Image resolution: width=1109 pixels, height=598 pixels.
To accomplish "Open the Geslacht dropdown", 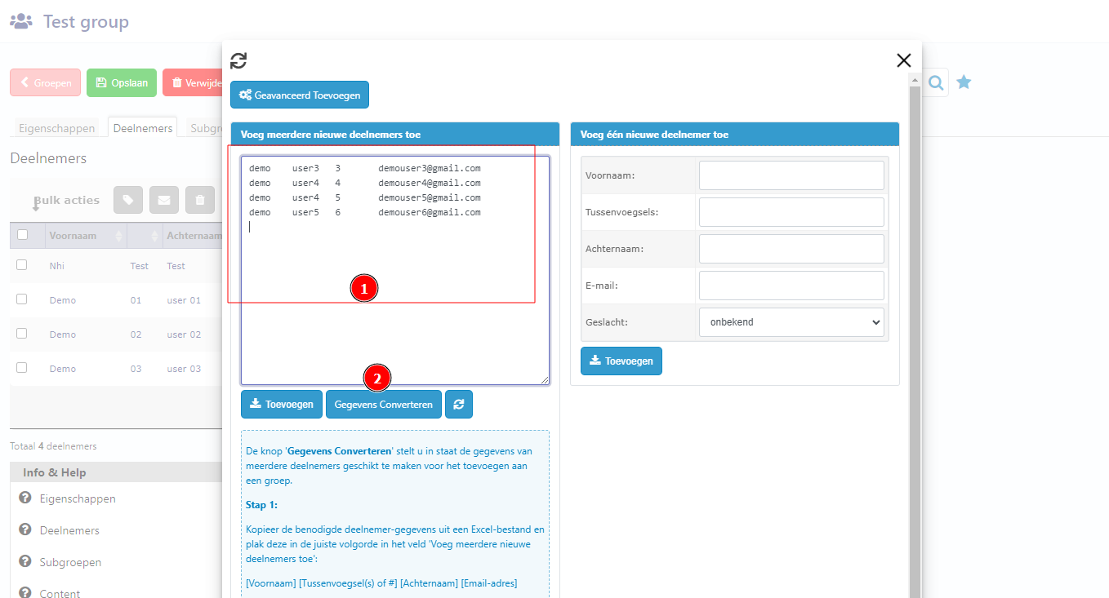I will pyautogui.click(x=791, y=322).
